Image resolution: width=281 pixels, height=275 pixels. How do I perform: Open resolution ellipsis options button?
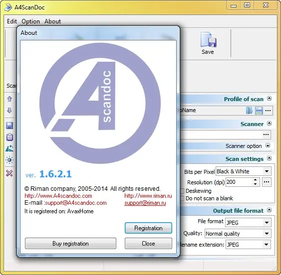[x=267, y=182]
